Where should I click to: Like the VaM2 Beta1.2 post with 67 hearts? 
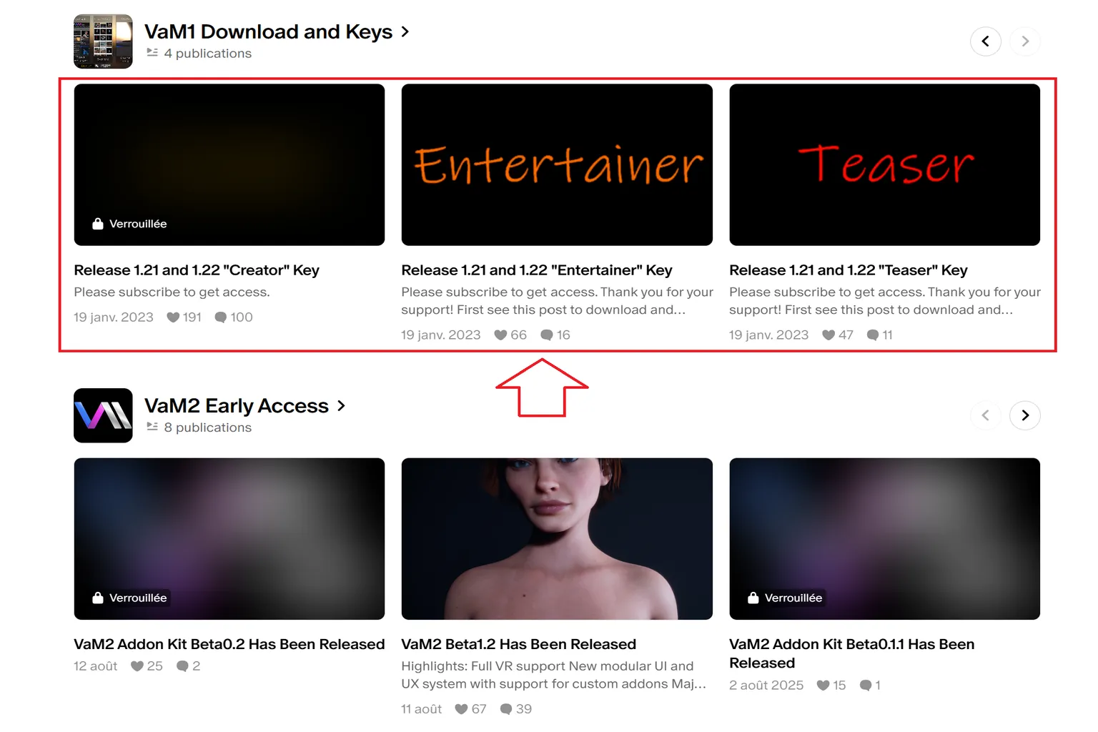tap(461, 709)
